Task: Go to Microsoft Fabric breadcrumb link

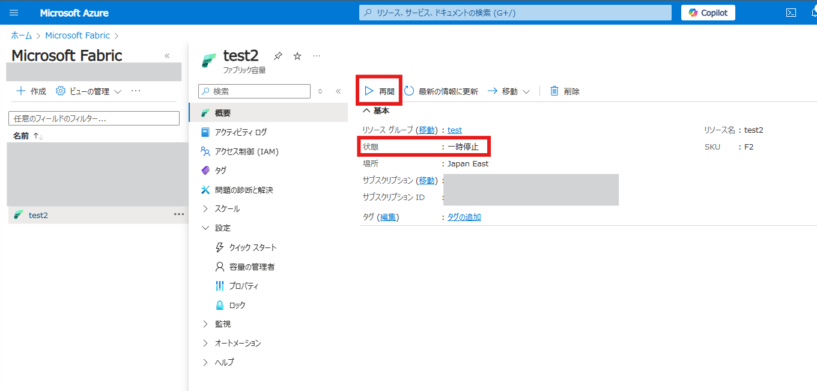Action: click(x=77, y=35)
